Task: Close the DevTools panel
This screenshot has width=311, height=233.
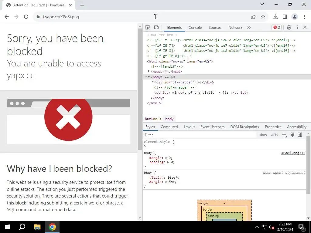Action: pyautogui.click(x=305, y=27)
